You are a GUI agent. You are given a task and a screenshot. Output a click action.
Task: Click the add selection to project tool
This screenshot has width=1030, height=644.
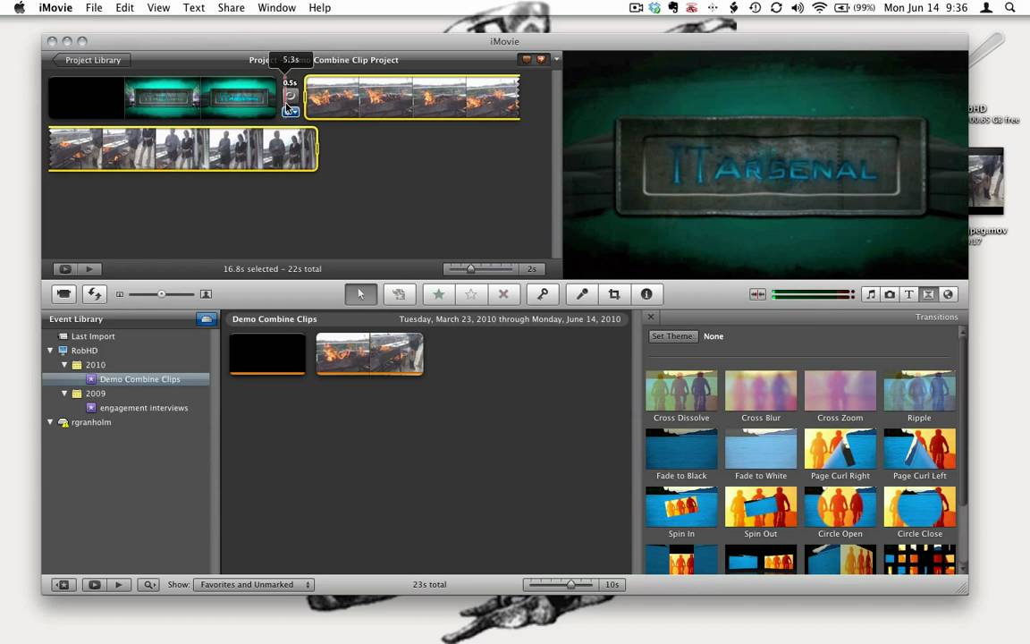pyautogui.click(x=400, y=294)
